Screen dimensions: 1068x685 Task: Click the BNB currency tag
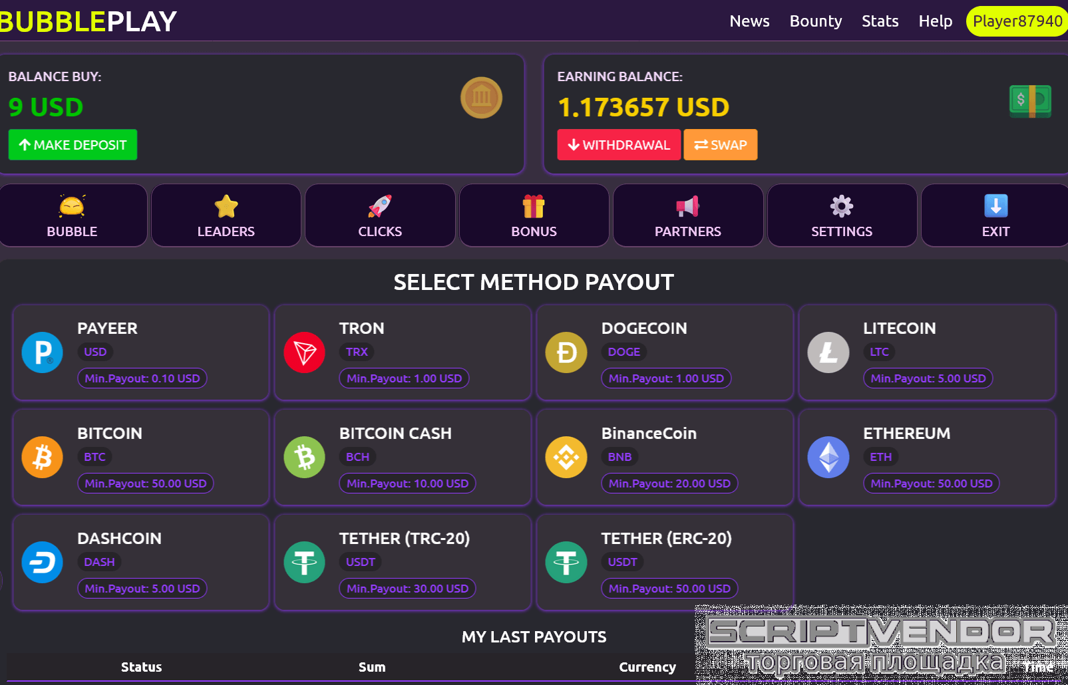tap(620, 457)
